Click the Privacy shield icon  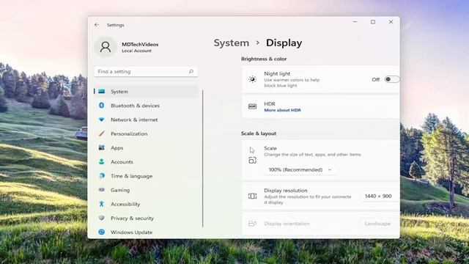point(102,218)
